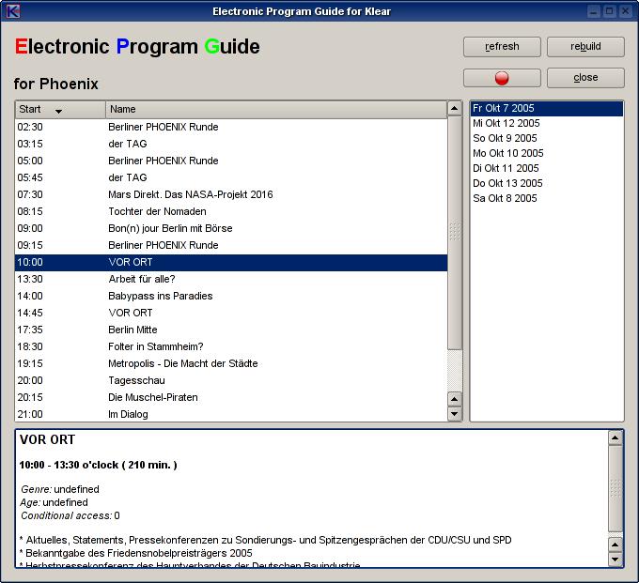The image size is (639, 583).
Task: Click the program list scrollbar thumb
Action: (455, 233)
